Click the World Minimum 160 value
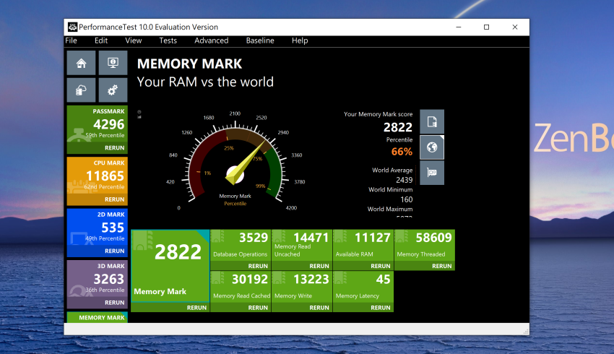This screenshot has height=354, width=614. click(407, 199)
